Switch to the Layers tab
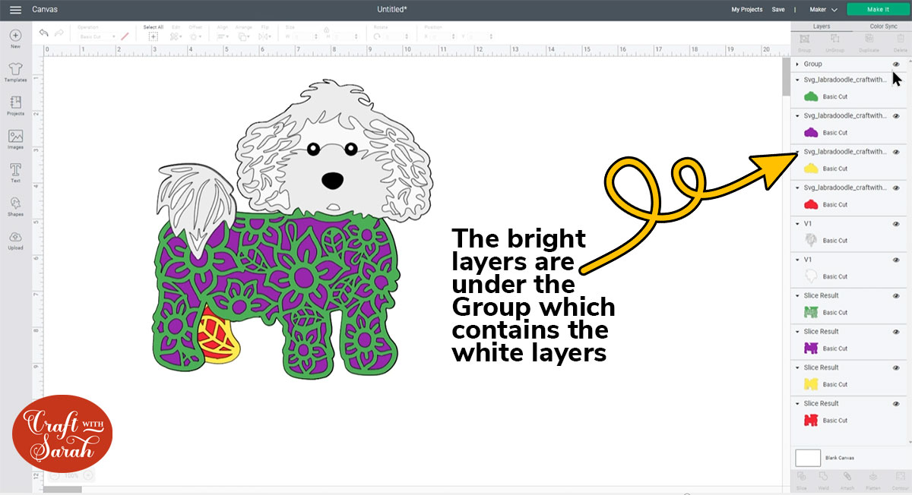The image size is (912, 495). [821, 26]
